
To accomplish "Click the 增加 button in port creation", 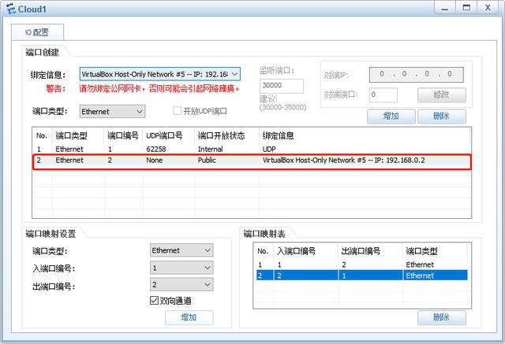I will pyautogui.click(x=391, y=116).
